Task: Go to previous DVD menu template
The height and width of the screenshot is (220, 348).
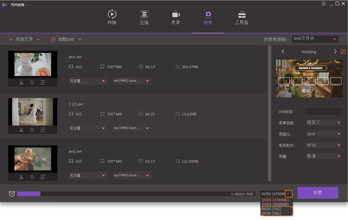Action: coord(283,52)
